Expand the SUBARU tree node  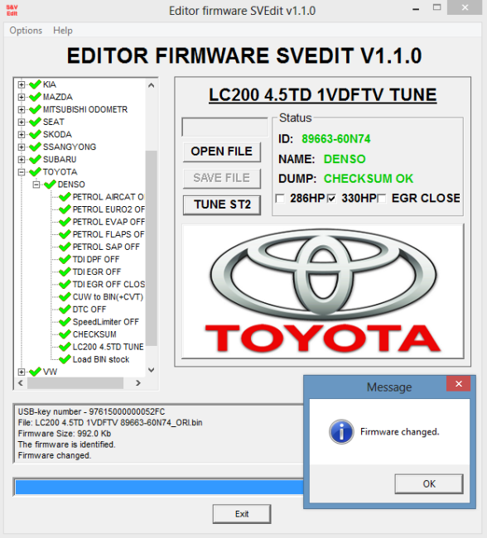point(22,160)
